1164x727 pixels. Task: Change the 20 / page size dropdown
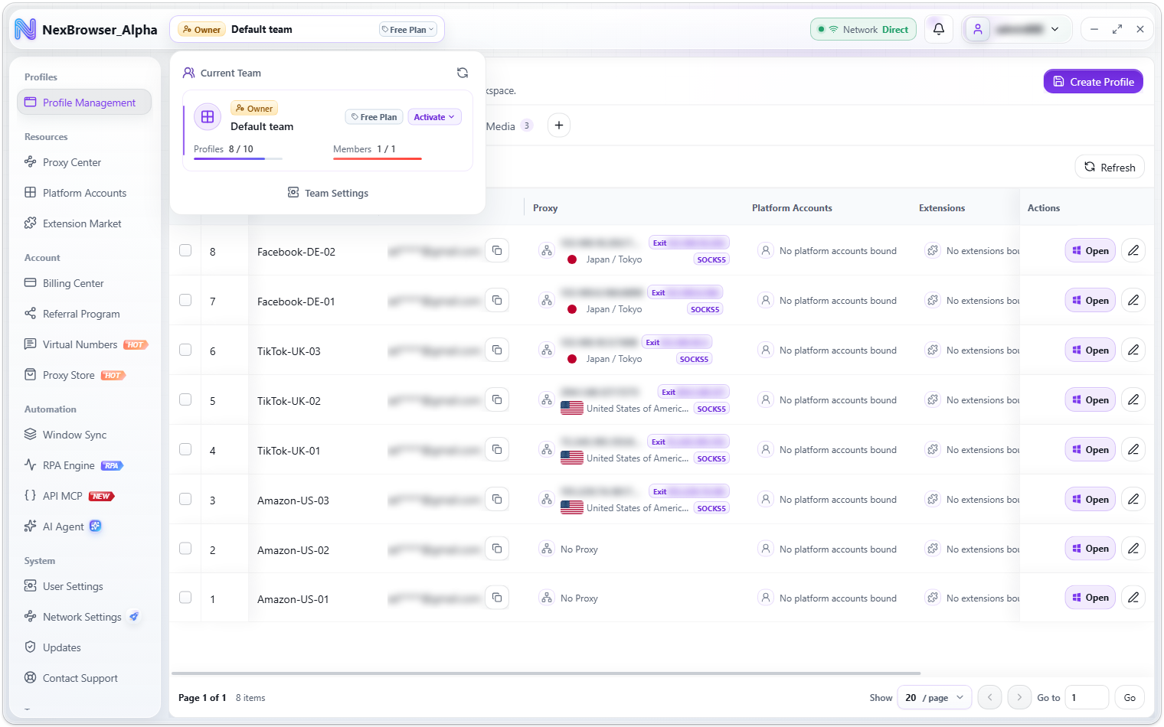[x=934, y=697]
